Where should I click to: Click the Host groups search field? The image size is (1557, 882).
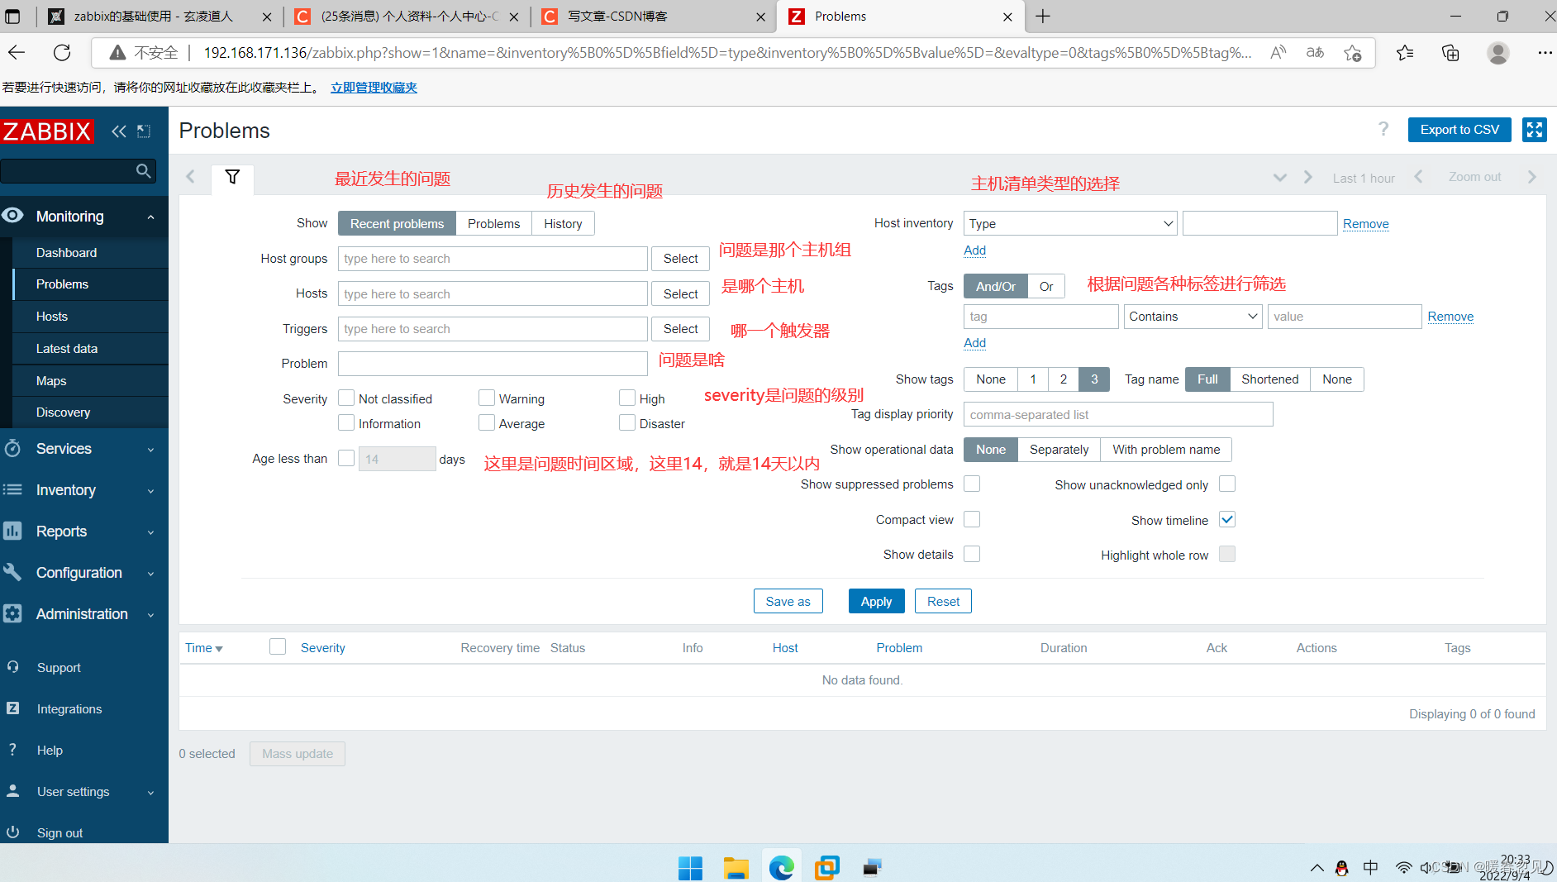(x=493, y=259)
